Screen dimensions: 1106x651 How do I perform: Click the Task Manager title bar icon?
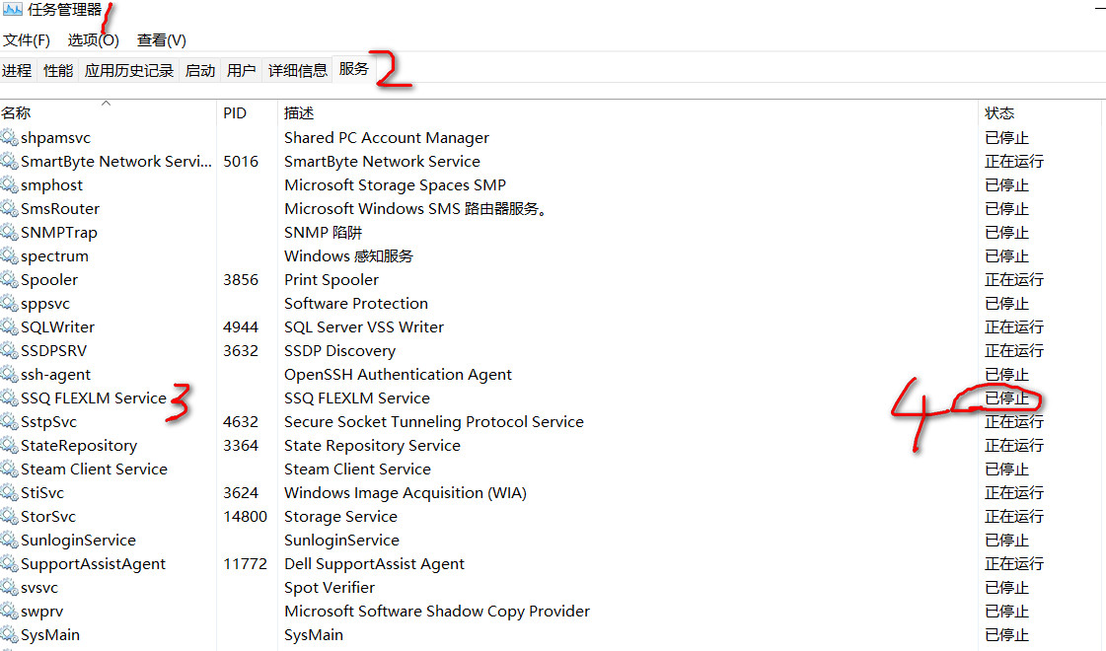(x=12, y=11)
